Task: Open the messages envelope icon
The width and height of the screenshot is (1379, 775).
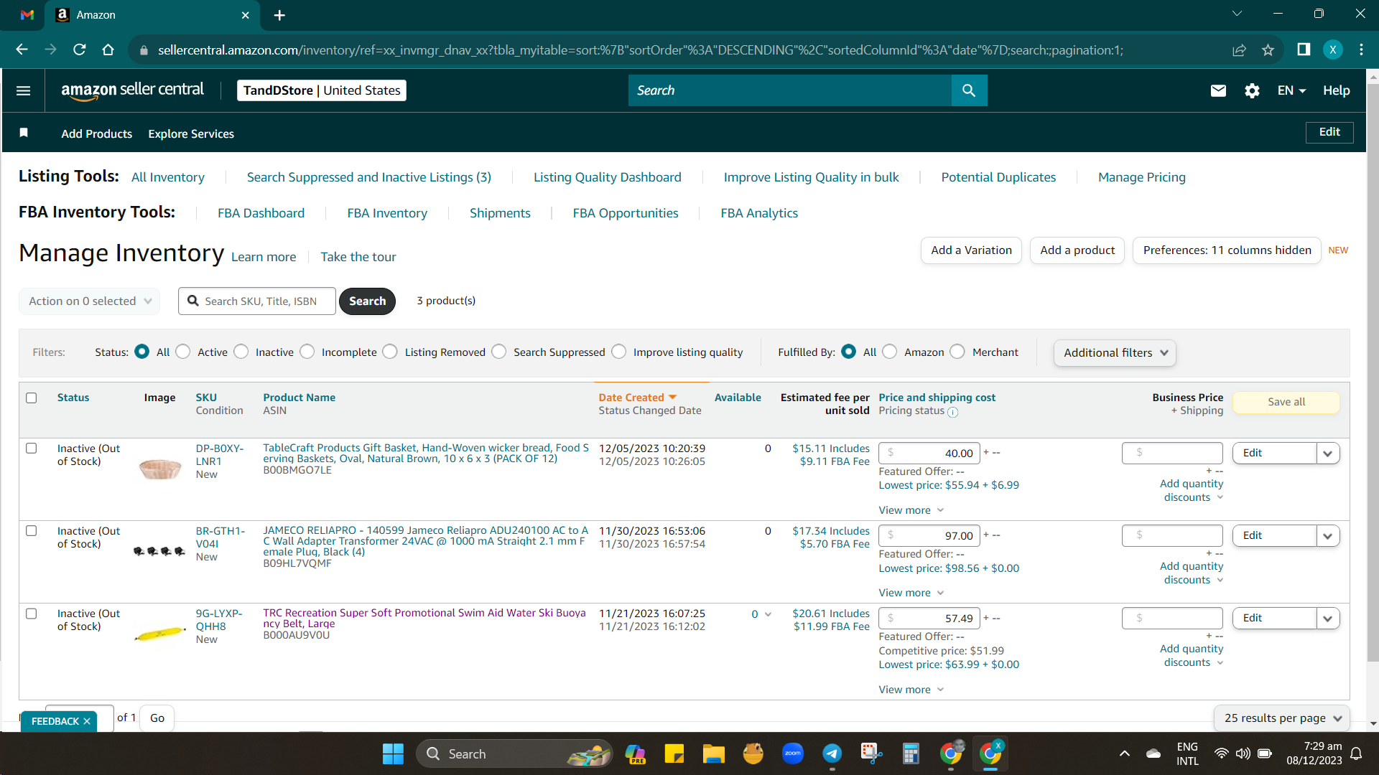Action: [1218, 90]
